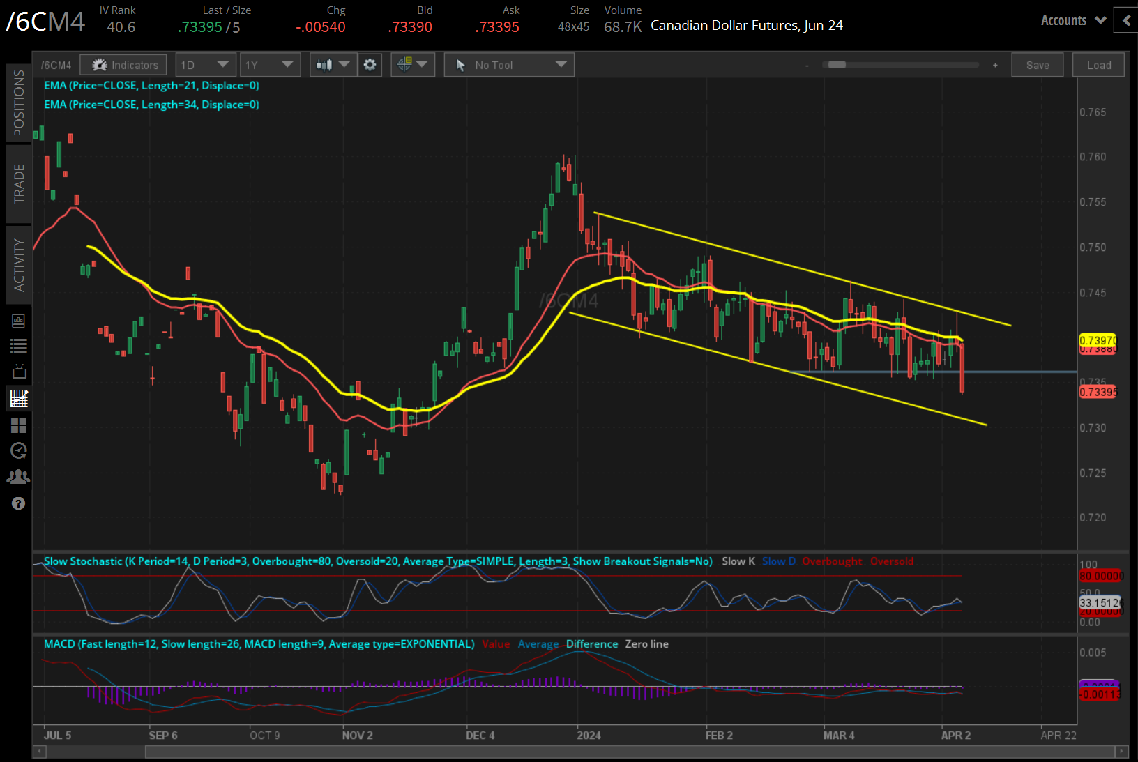Collapse the side panel with arrow button
Screen dimensions: 1138x762
pos(1126,21)
